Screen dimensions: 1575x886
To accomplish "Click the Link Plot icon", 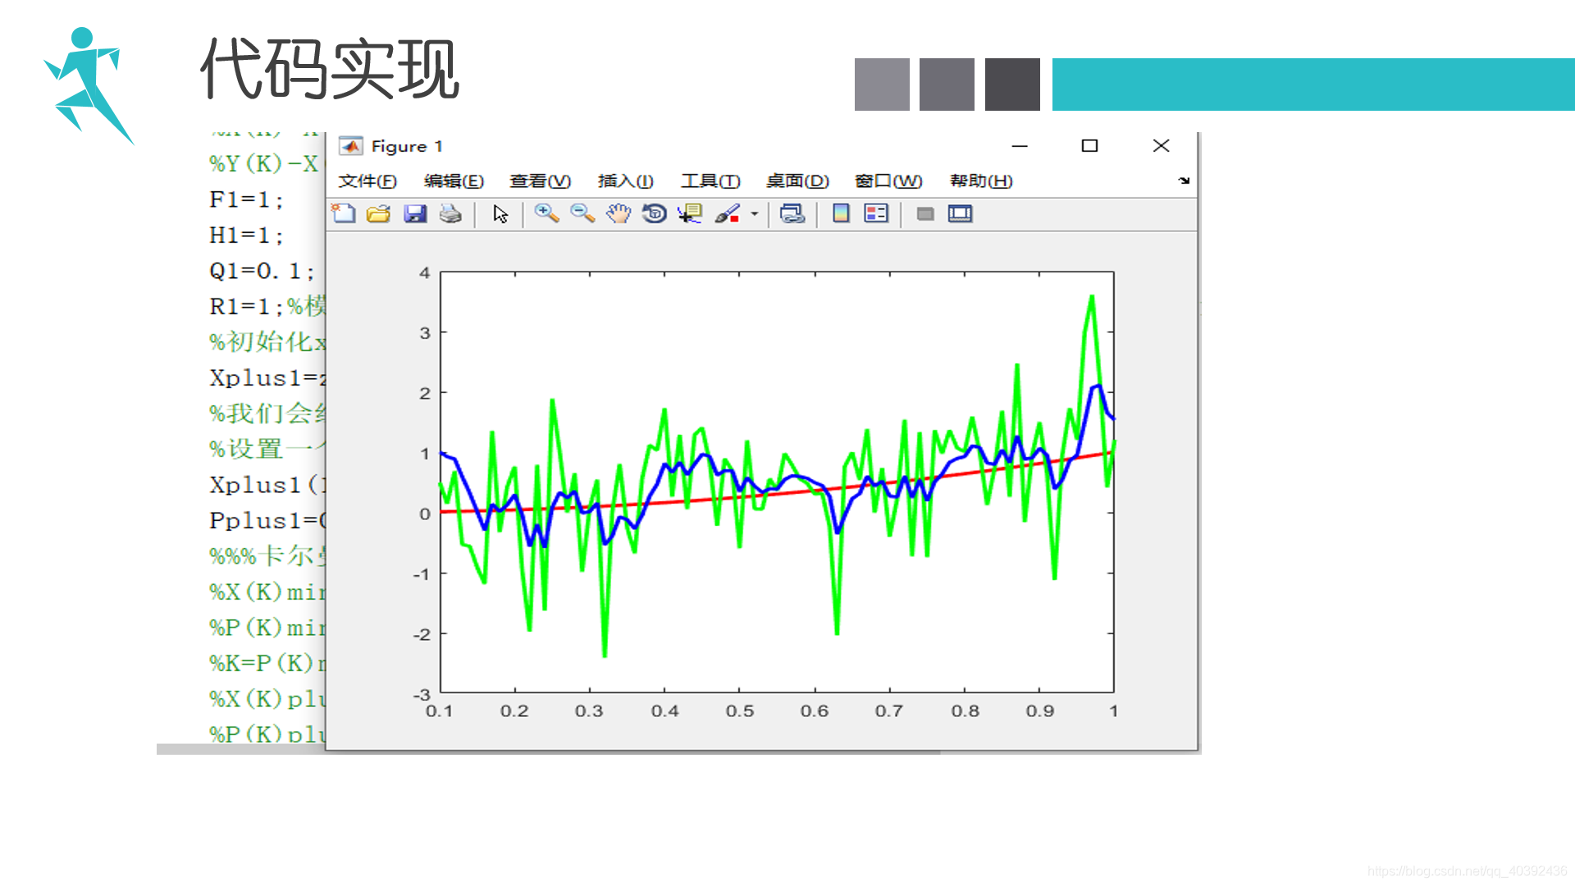I will pyautogui.click(x=792, y=214).
